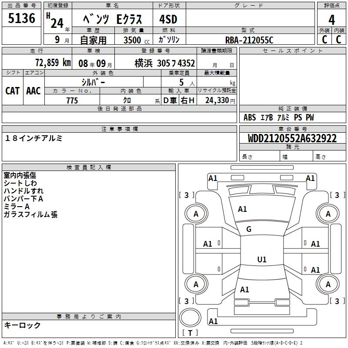Click the 18インチアルミ note text
This screenshot has width=348, height=348.
[34, 138]
